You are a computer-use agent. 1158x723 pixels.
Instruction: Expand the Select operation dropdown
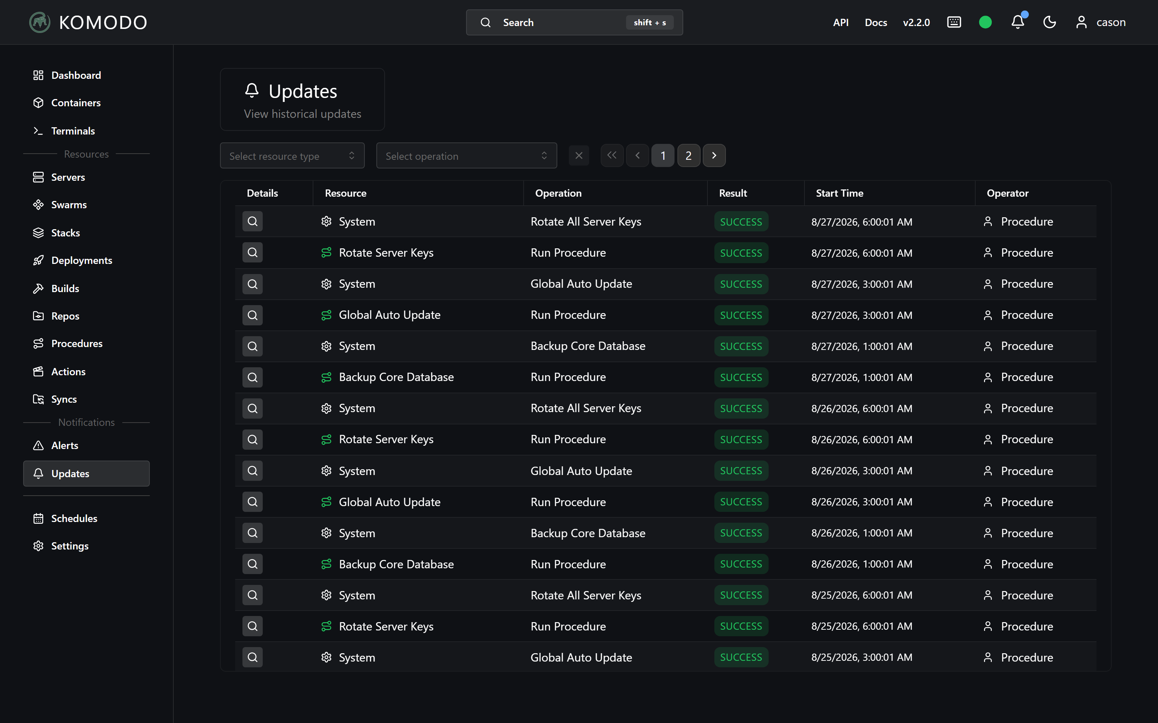(466, 155)
